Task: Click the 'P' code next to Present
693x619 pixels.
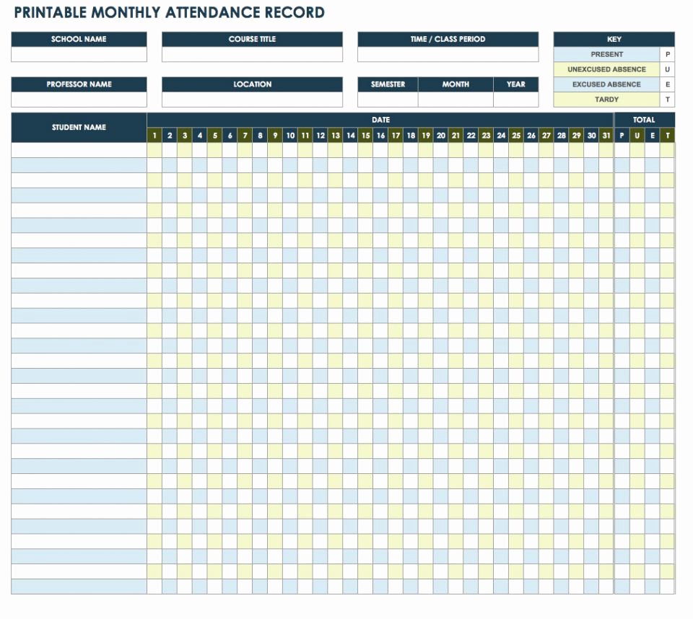Action: click(667, 54)
